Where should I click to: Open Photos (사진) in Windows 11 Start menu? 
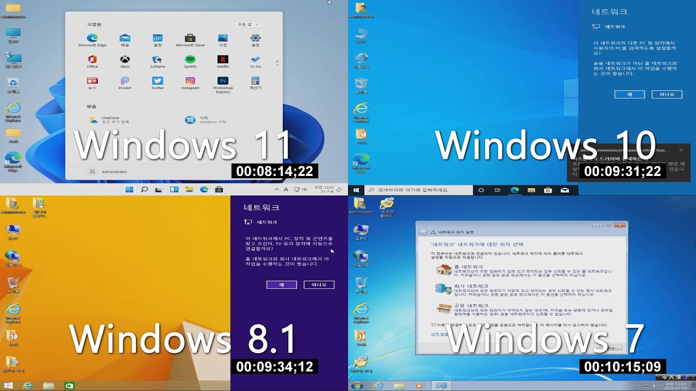coord(223,41)
